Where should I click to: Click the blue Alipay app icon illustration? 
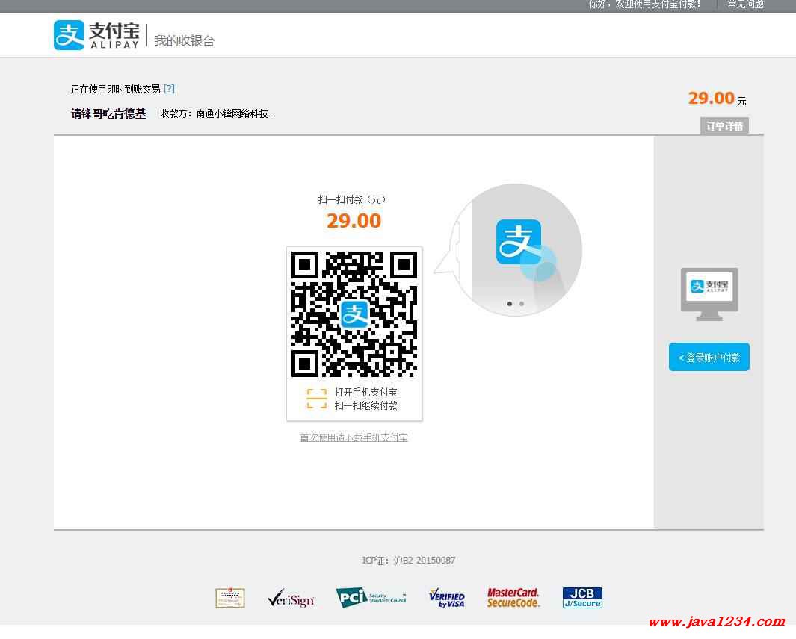click(518, 242)
